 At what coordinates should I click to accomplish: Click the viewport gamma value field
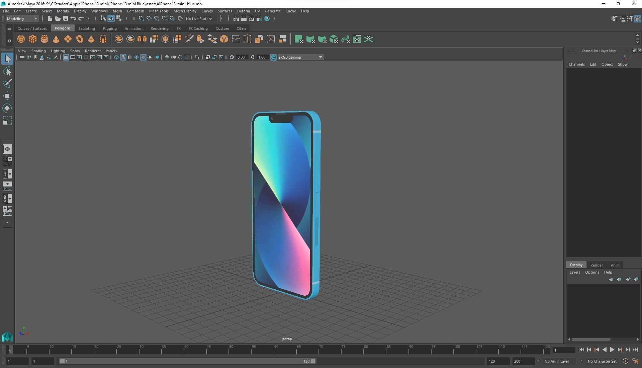point(262,58)
